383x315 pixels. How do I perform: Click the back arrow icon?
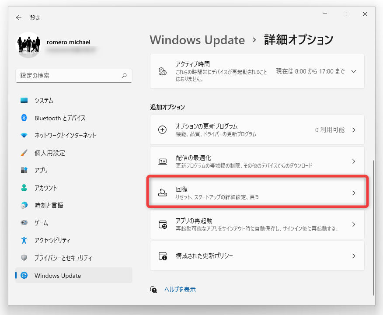point(19,17)
